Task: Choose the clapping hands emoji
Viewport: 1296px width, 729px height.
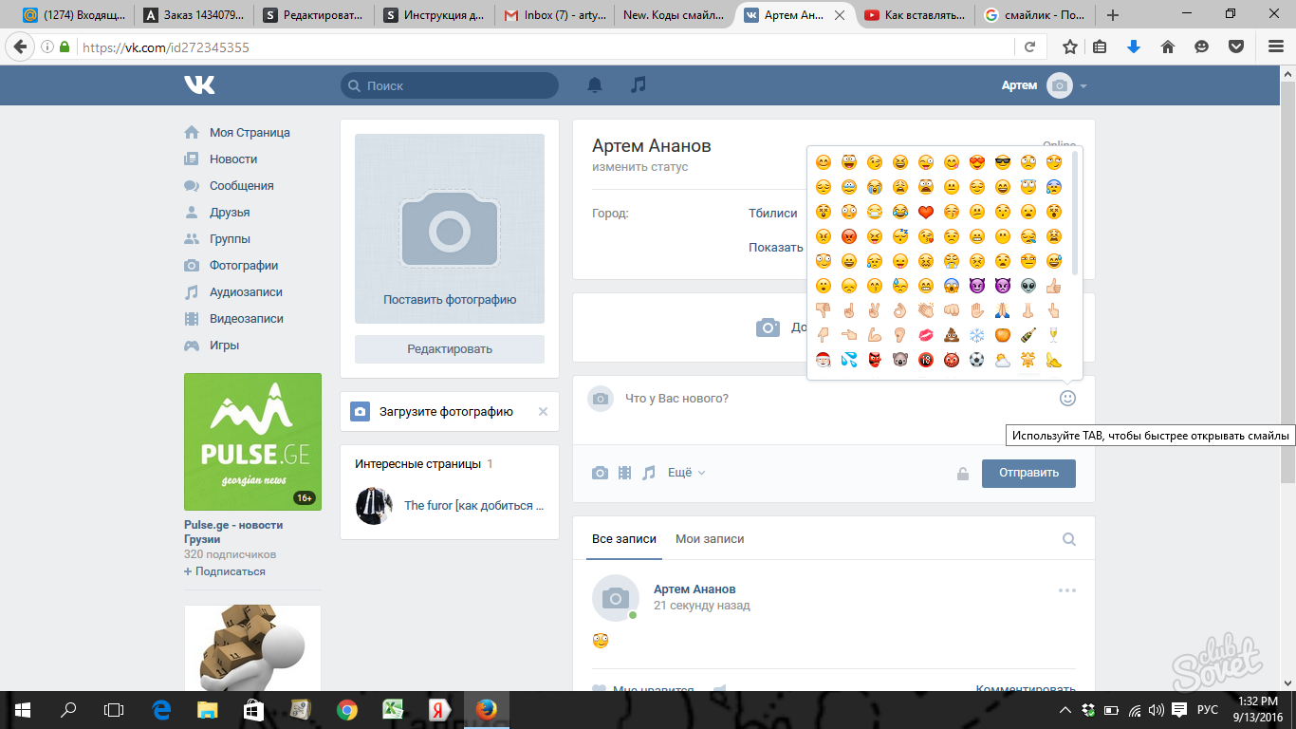Action: pos(926,310)
